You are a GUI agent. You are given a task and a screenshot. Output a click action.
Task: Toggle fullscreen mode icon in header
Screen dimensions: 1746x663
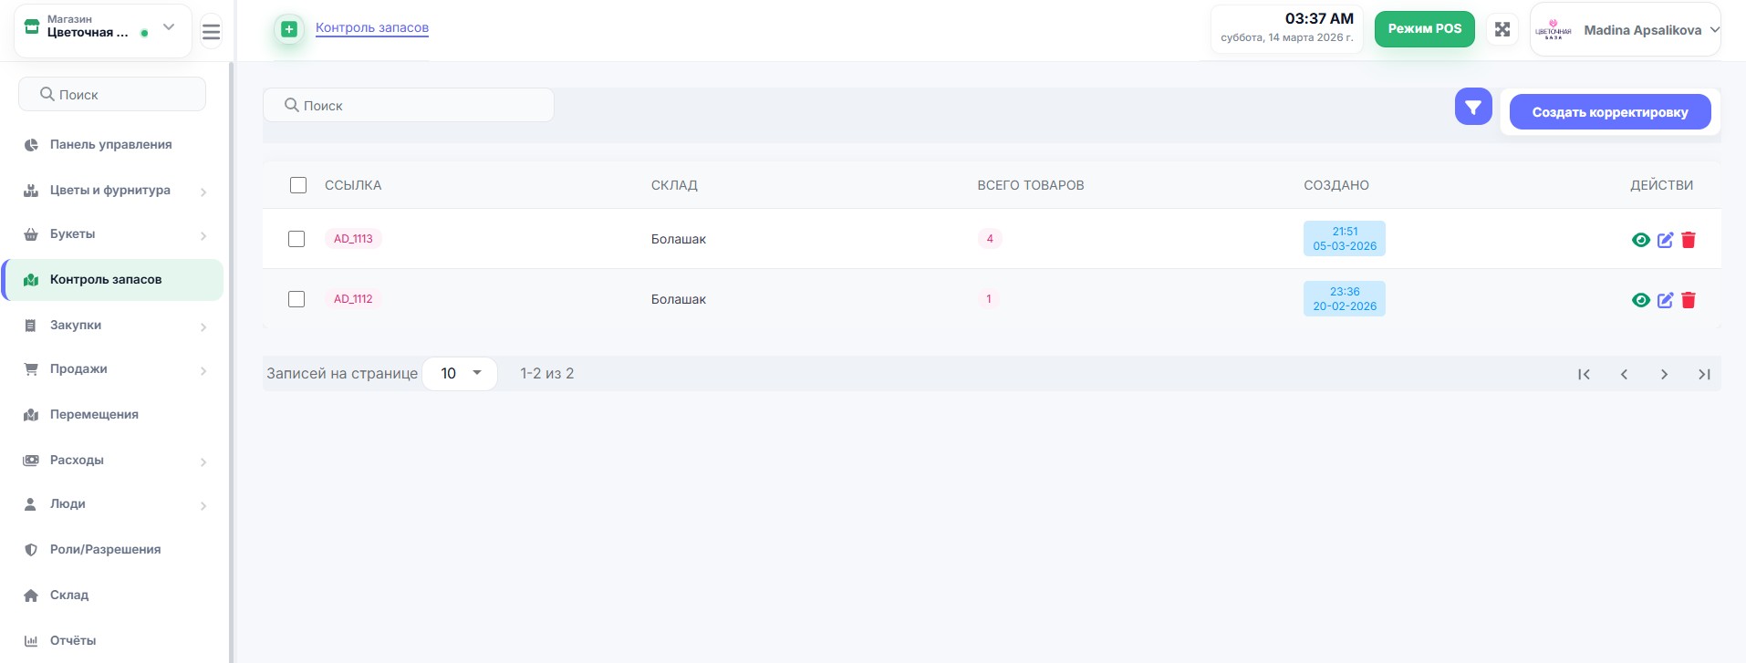pyautogui.click(x=1502, y=29)
